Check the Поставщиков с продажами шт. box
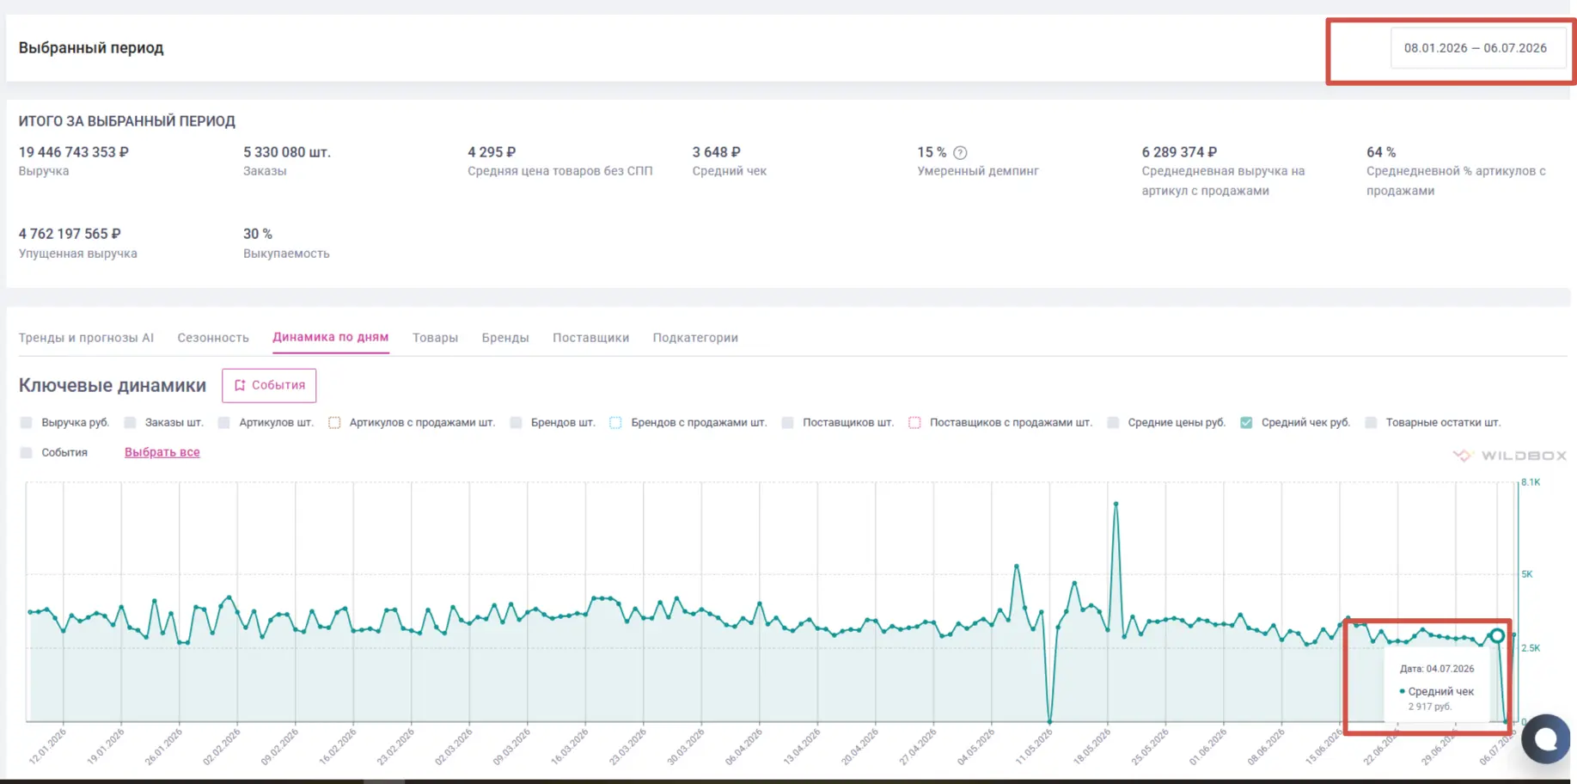This screenshot has height=784, width=1577. click(914, 422)
